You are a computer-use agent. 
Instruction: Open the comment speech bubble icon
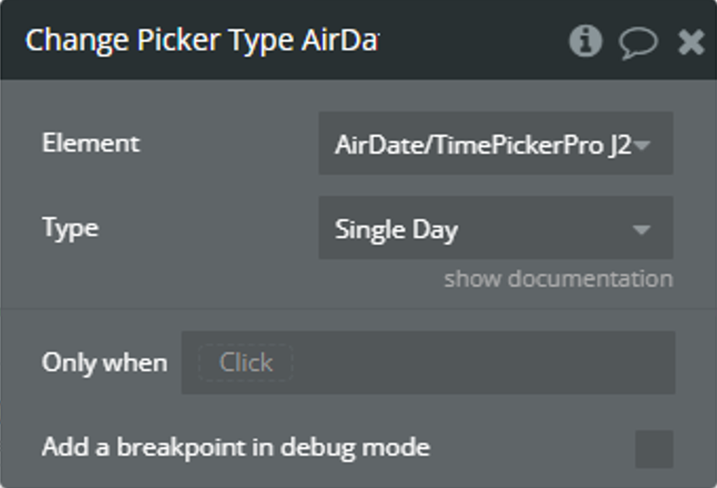pyautogui.click(x=639, y=43)
